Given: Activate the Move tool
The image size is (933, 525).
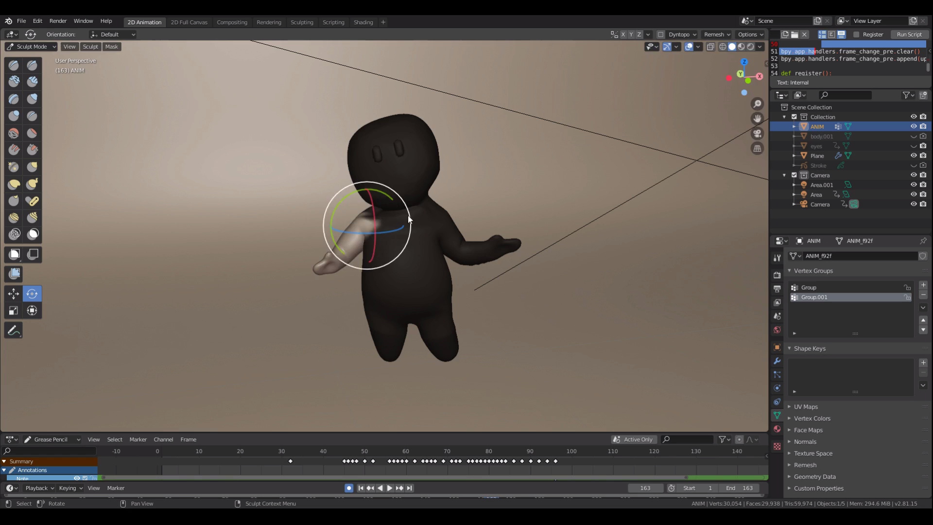Looking at the screenshot, I should (x=14, y=294).
